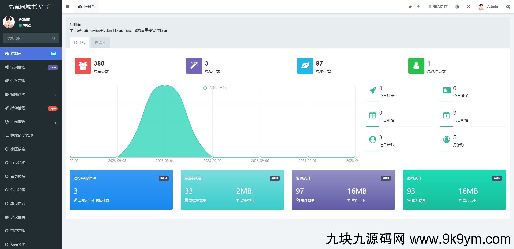Image resolution: width=514 pixels, height=249 pixels.
Task: Click the green administrators user icon
Action: click(416, 66)
